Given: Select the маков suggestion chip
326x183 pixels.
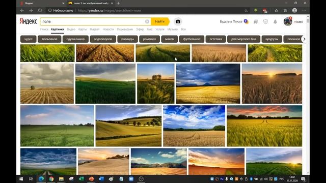Looking at the screenshot, I should coord(170,39).
